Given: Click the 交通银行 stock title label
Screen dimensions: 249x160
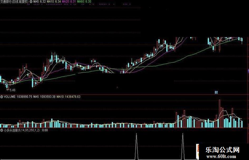Looking at the screenshot, I should click(14, 2).
